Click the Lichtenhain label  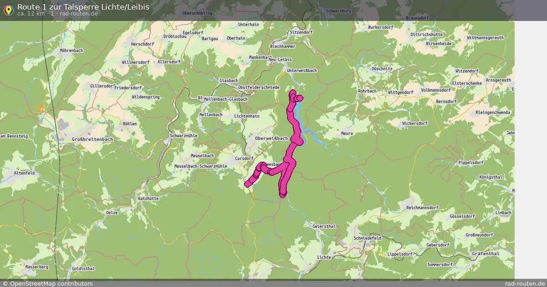tap(246, 116)
